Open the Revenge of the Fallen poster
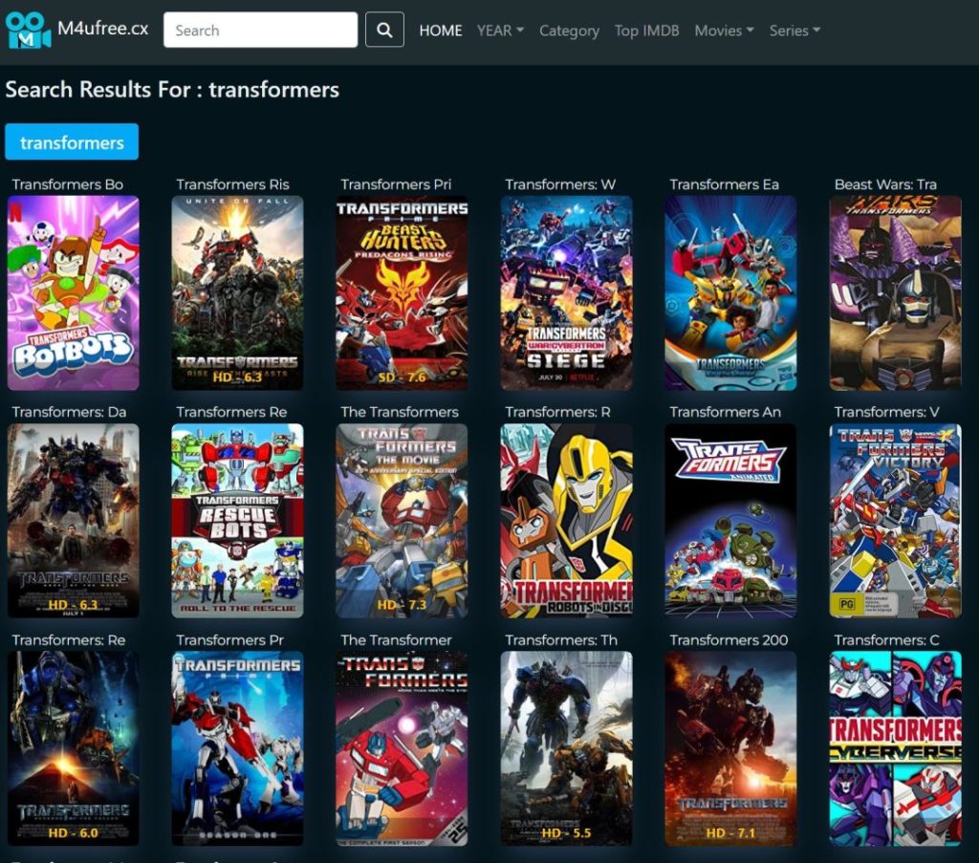The image size is (979, 863). coord(73,749)
